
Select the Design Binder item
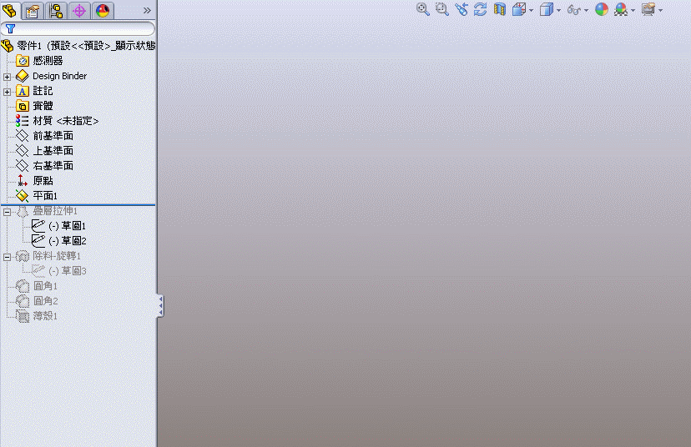[52, 76]
